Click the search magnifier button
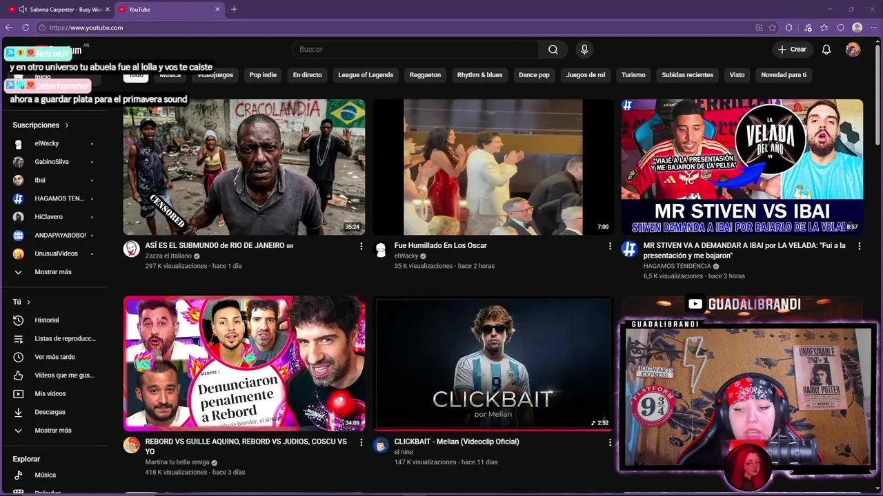The width and height of the screenshot is (883, 496). tap(553, 50)
